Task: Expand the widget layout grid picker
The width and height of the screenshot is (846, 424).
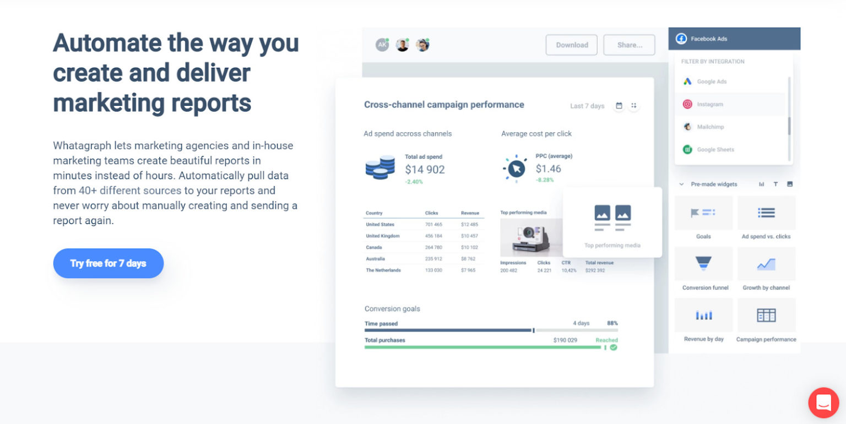Action: tap(633, 105)
